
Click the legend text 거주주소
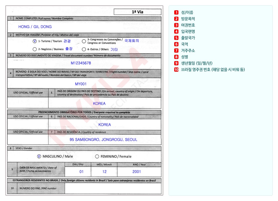[x=188, y=51]
